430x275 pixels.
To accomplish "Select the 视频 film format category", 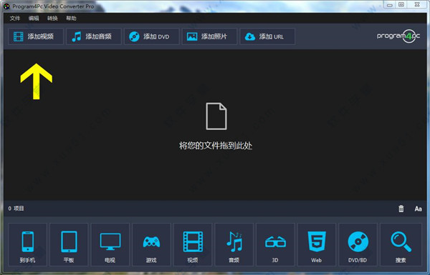I will 193,244.
